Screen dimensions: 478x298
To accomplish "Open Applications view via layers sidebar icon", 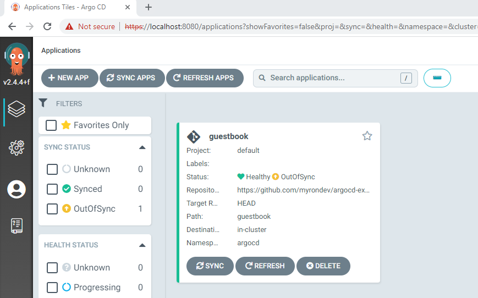I will [x=17, y=109].
